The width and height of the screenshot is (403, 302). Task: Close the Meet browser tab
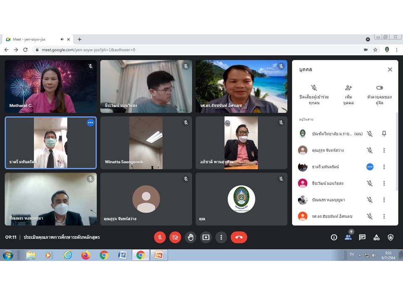tap(68, 39)
